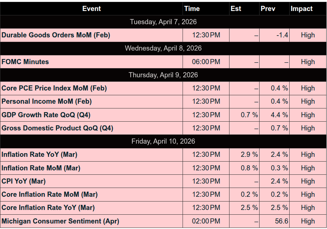
Task: Click the Event column header
Action: (x=91, y=9)
